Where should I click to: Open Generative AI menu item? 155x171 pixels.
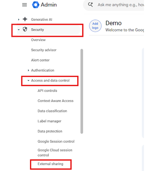click(42, 19)
